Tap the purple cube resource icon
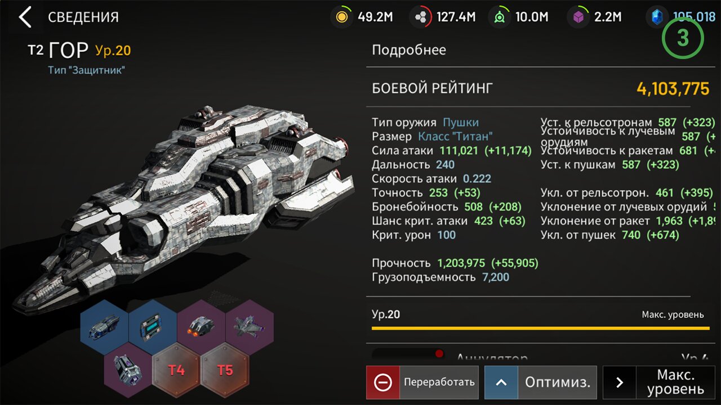Viewport: 721px width, 405px height. click(x=578, y=17)
